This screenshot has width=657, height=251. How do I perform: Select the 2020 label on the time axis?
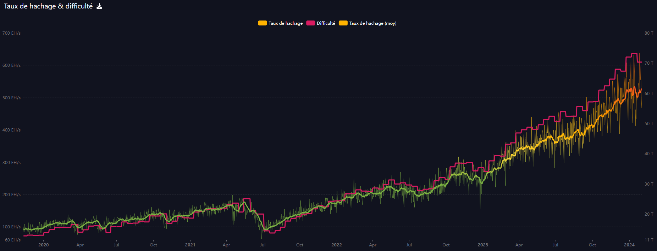[43, 245]
